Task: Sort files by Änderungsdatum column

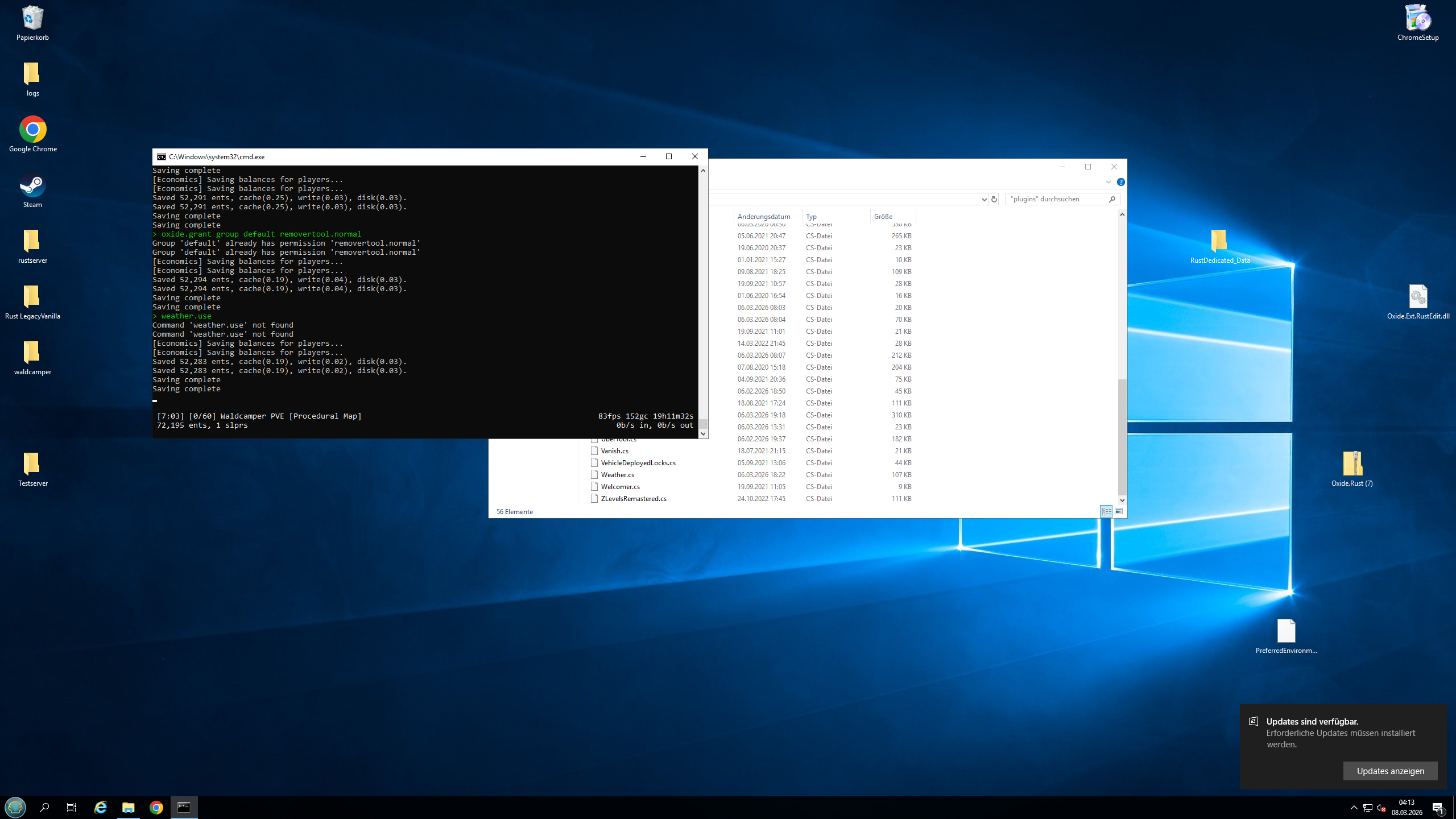Action: pos(764,216)
